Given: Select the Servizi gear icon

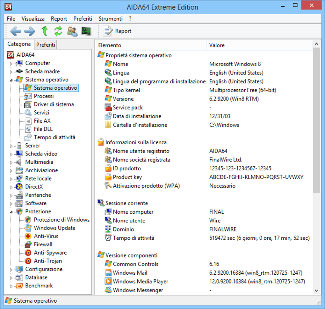Looking at the screenshot, I should click(x=28, y=113).
